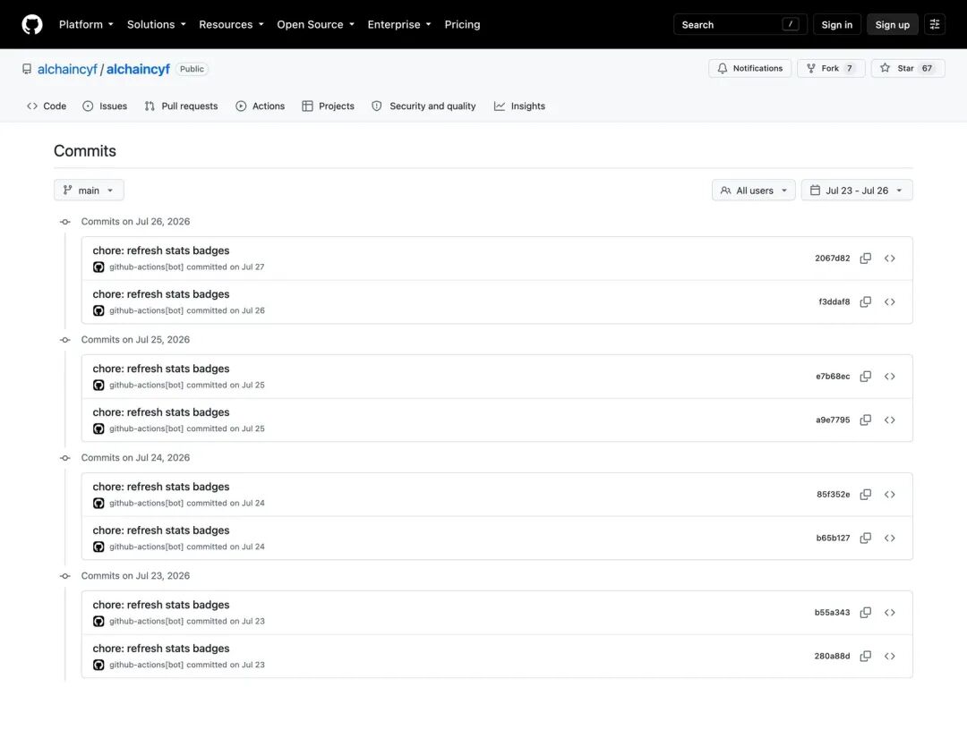
Task: Click github-actions[bot] author on Jul 27 commit
Action: click(x=146, y=267)
